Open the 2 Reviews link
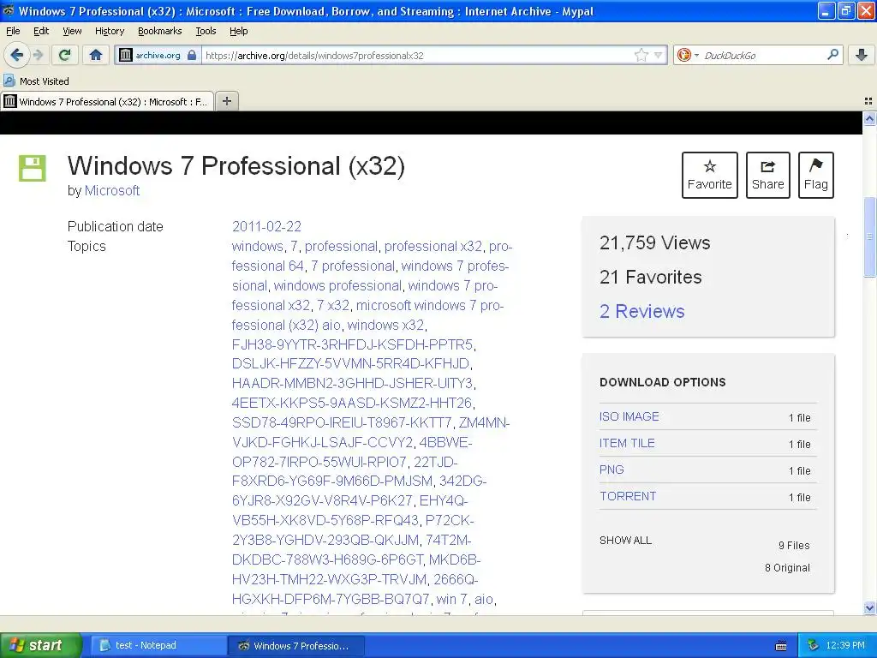 (x=642, y=311)
